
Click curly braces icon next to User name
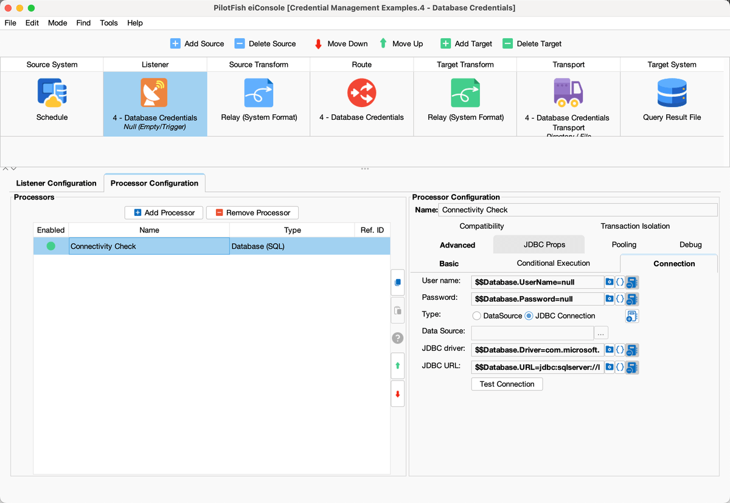[620, 282]
